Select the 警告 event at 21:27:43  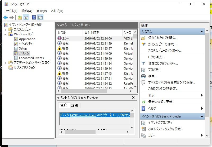point(95,73)
